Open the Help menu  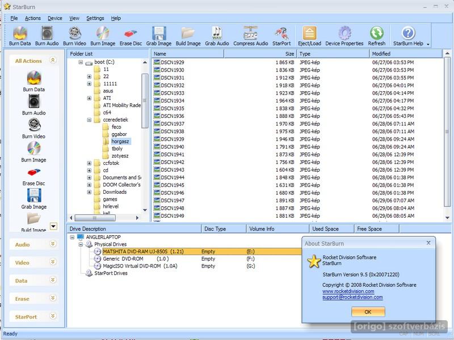click(x=116, y=18)
